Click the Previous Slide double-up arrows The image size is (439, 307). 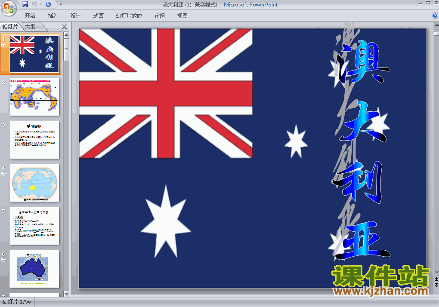(x=436, y=279)
